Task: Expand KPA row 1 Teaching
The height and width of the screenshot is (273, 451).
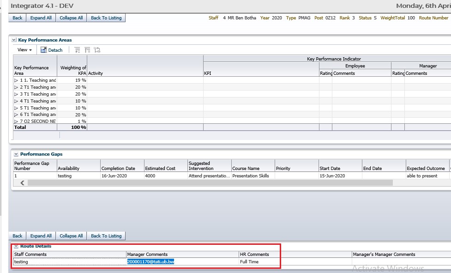Action: (x=16, y=80)
